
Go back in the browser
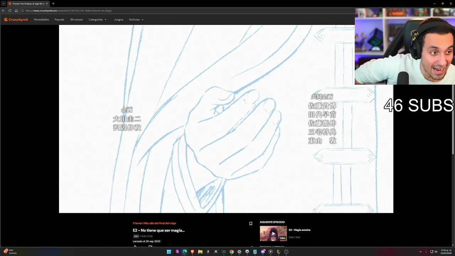(4, 11)
